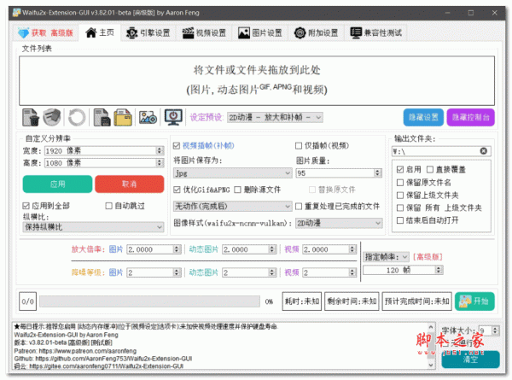Viewport: 512px width, 380px height.
Task: Click the remove item trash icon
Action: (x=31, y=117)
